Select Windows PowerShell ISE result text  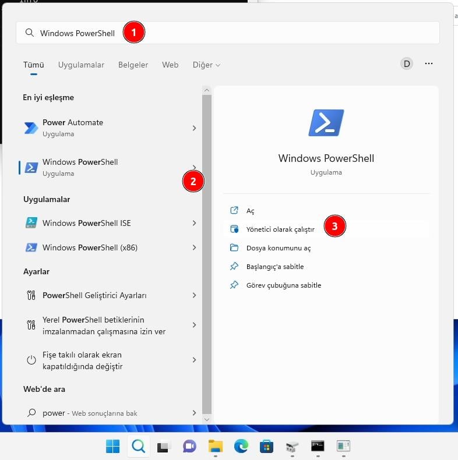tap(87, 223)
